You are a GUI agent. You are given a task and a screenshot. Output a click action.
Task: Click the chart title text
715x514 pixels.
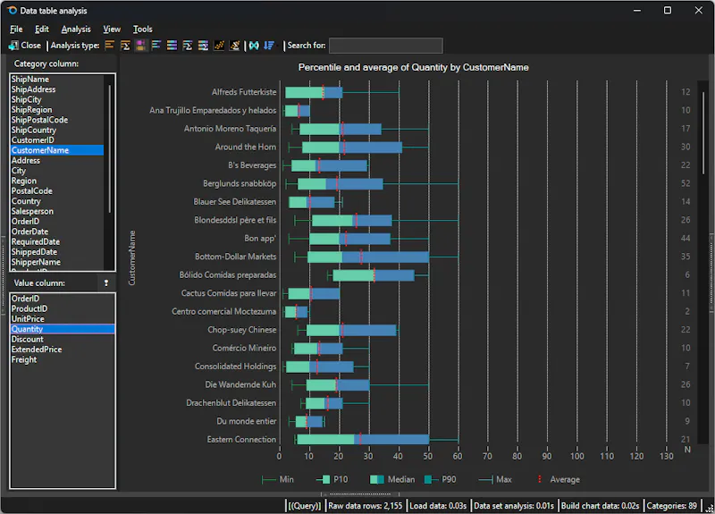[x=413, y=68]
